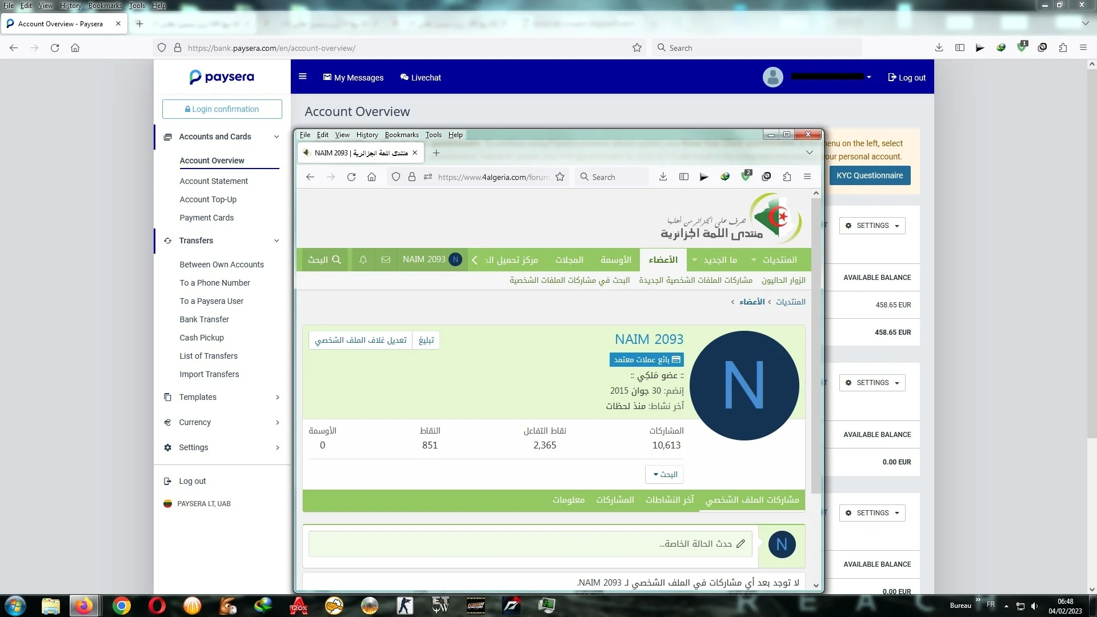Open the first SETTINGS dropdown
Image resolution: width=1097 pixels, height=617 pixels.
pyautogui.click(x=872, y=226)
